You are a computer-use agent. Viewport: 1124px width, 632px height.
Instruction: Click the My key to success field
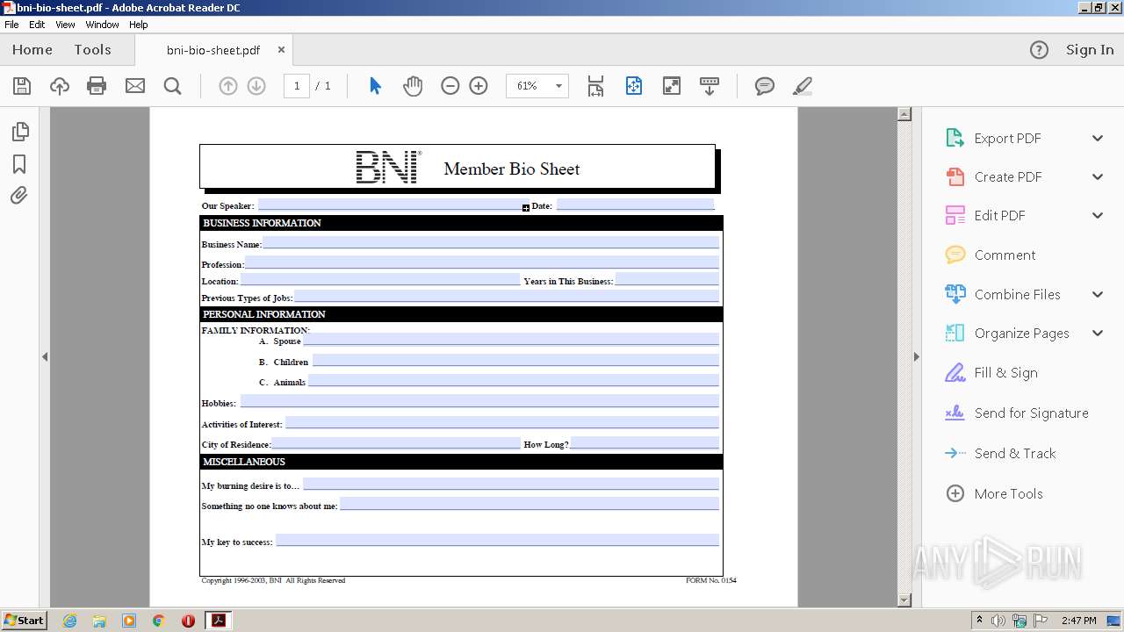[x=498, y=540]
